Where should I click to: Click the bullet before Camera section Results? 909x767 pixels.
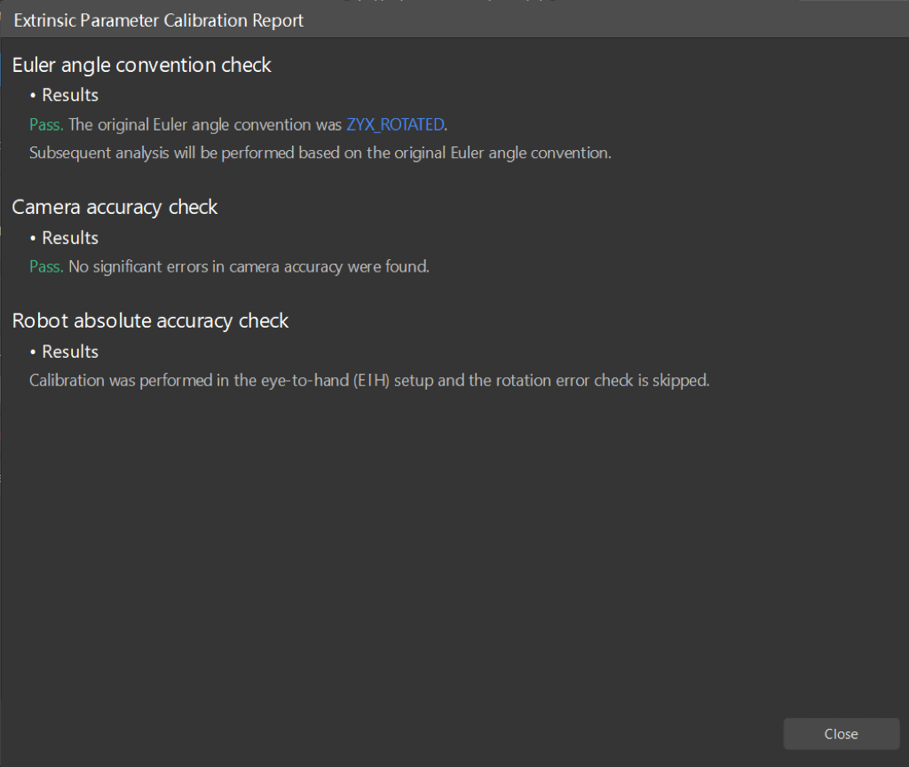(x=34, y=239)
